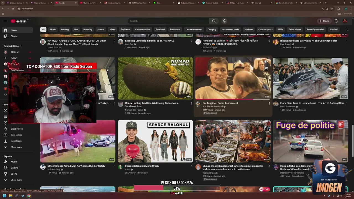The height and width of the screenshot is (199, 354).
Task: Select the All filter chip
Action: coord(43,30)
